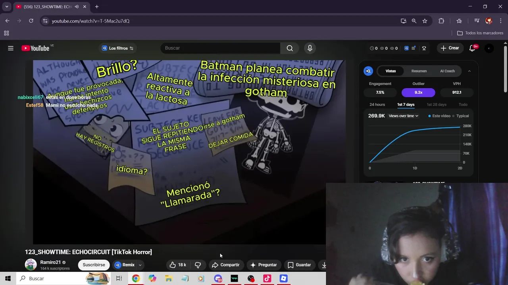Viewport: 508px width, 285px height.
Task: Open the trophy icon in header
Action: [424, 48]
